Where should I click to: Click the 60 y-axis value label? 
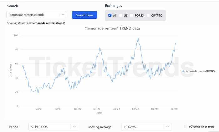tap(17, 63)
